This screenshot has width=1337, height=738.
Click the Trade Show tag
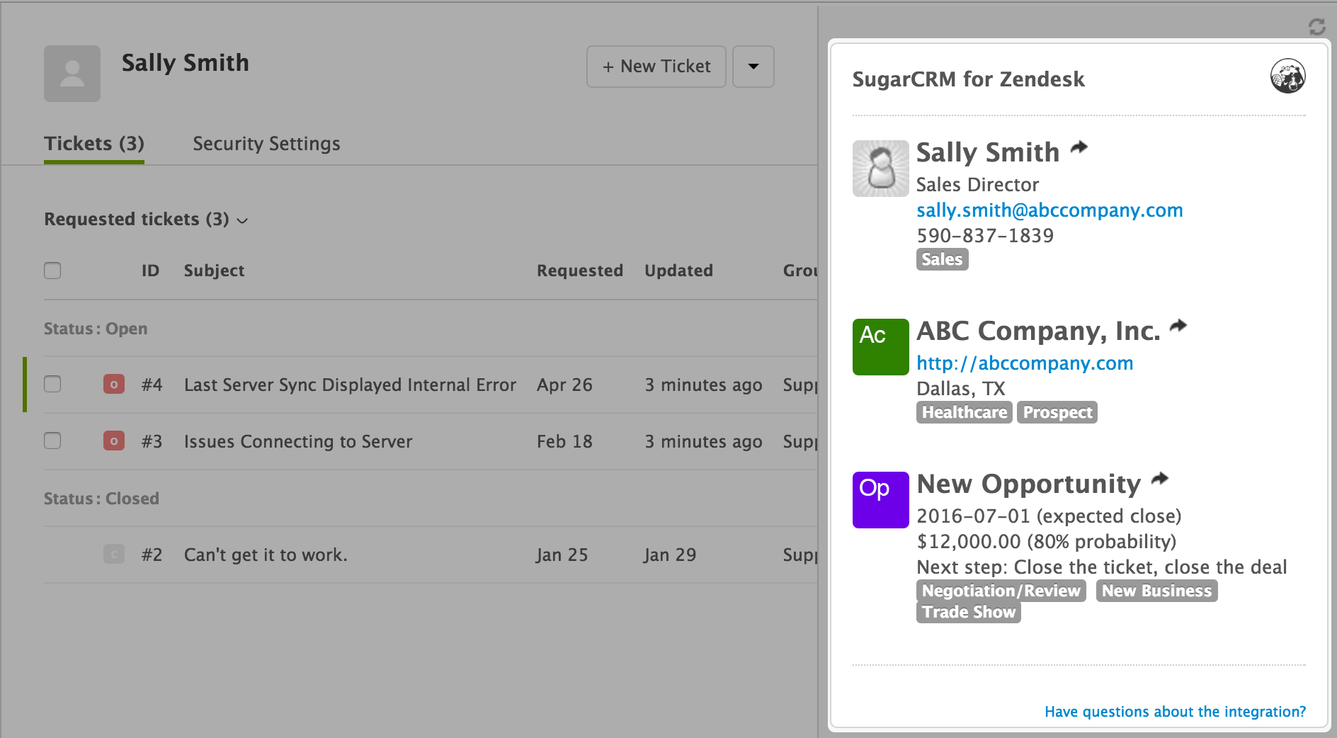(x=968, y=612)
